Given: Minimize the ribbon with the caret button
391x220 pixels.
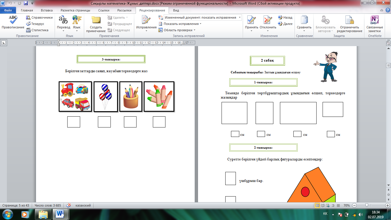Looking at the screenshot, I should [382, 10].
